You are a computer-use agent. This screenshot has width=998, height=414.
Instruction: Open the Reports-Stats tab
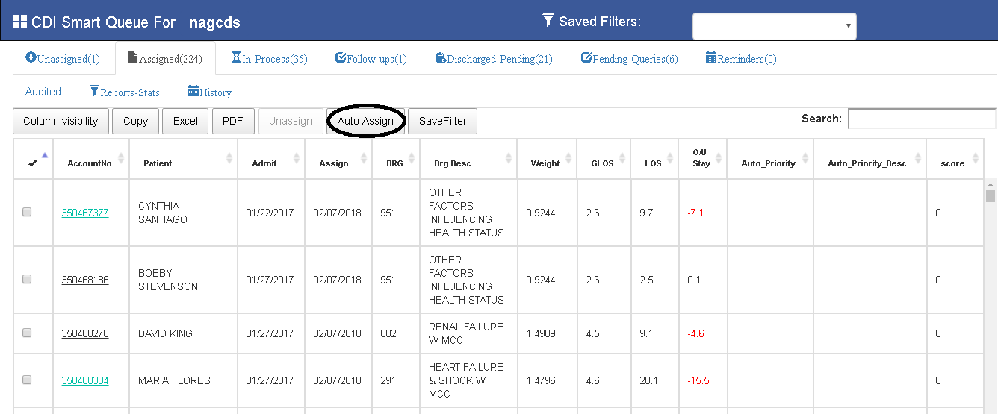[125, 92]
